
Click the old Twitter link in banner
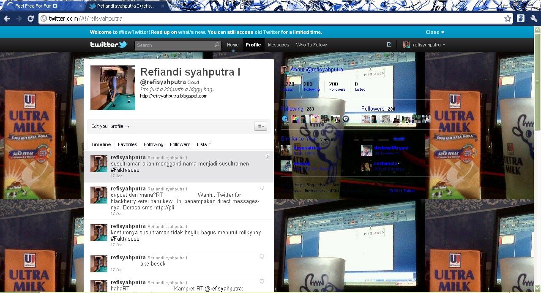pyautogui.click(x=267, y=32)
